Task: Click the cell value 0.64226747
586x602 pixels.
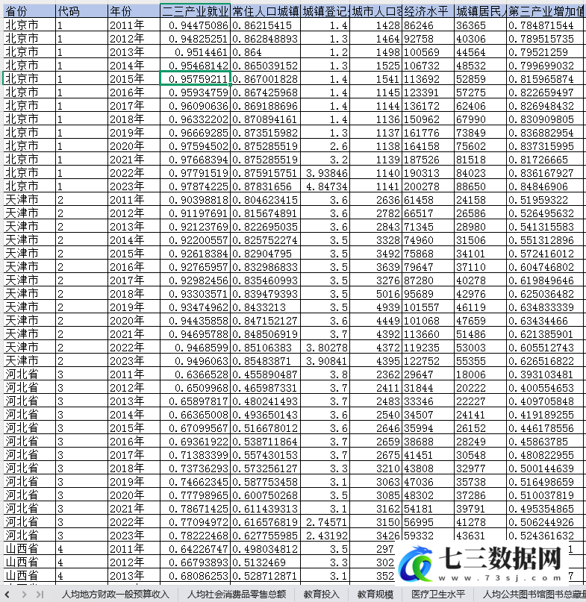Action: click(195, 549)
